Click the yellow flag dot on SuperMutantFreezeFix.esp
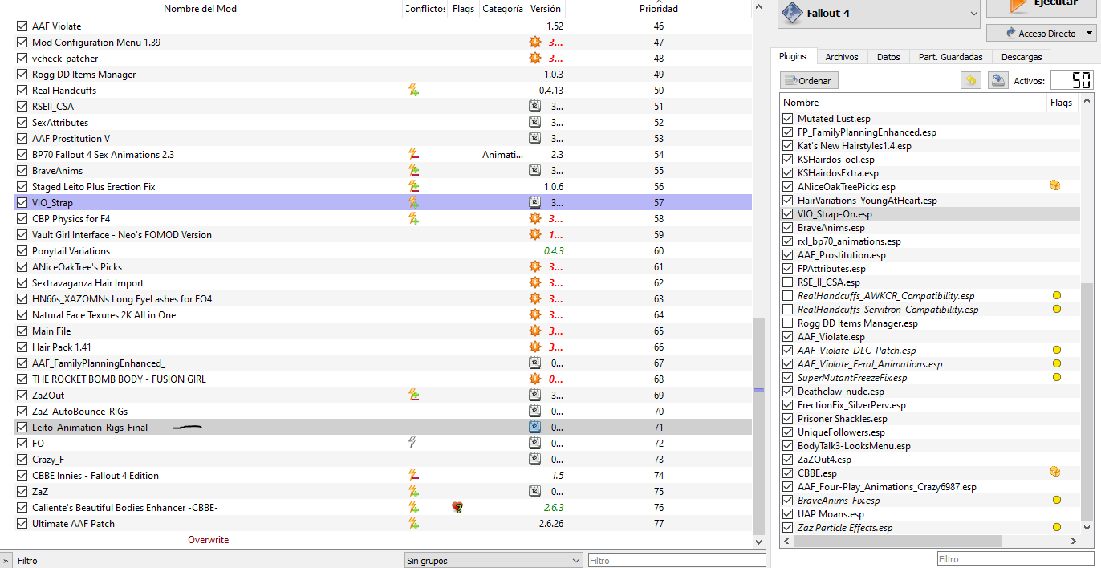 (x=1056, y=378)
